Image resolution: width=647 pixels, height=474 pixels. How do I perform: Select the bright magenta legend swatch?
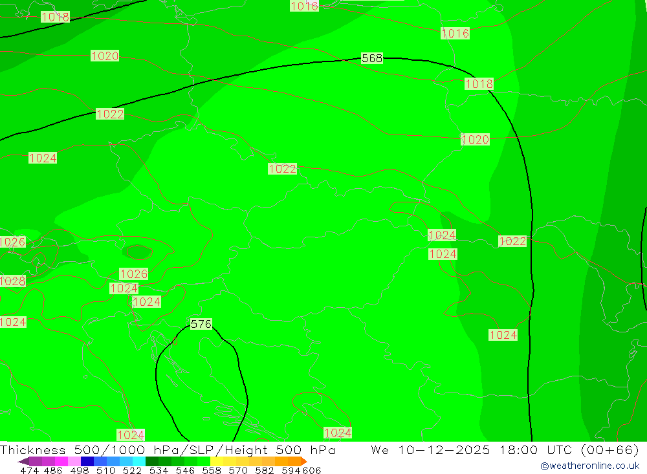pyautogui.click(x=61, y=461)
